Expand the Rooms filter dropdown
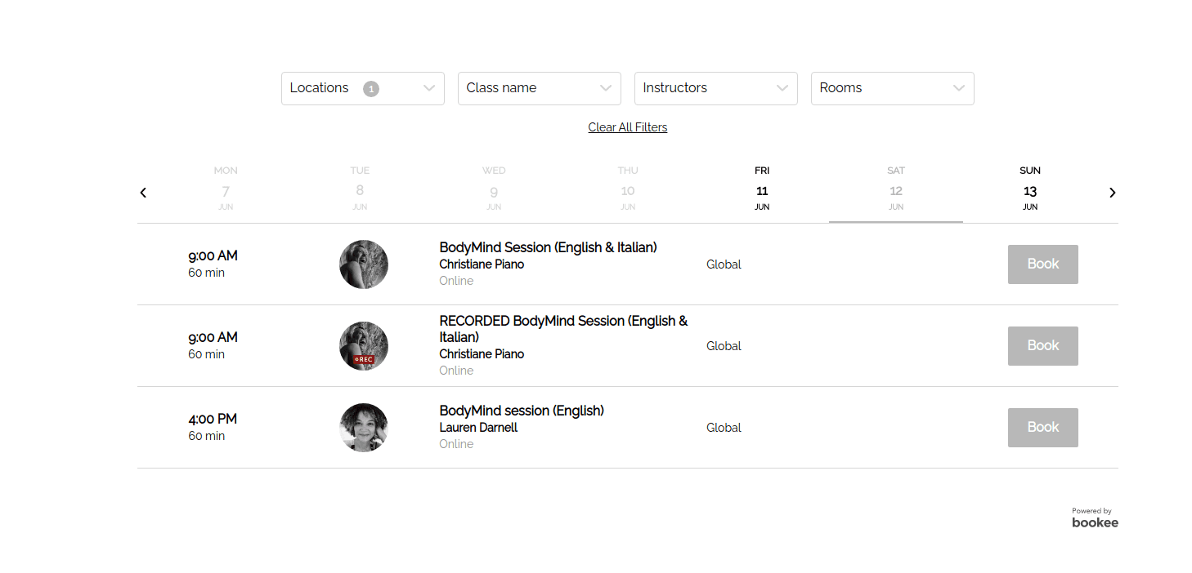The width and height of the screenshot is (1192, 573). [x=893, y=88]
